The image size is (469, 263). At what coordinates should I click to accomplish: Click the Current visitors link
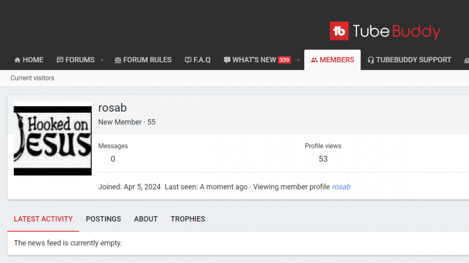point(32,78)
